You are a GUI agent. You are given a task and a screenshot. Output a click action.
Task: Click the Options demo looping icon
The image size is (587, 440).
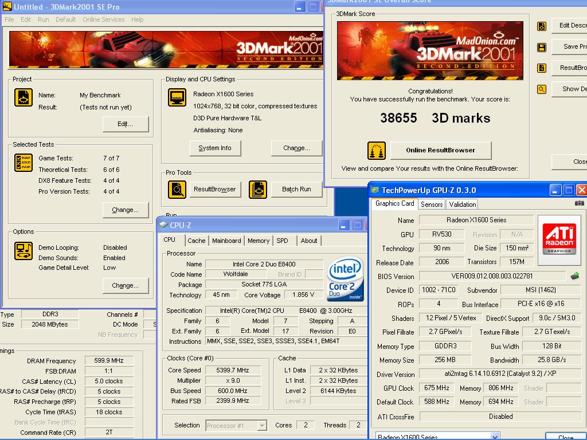23,250
